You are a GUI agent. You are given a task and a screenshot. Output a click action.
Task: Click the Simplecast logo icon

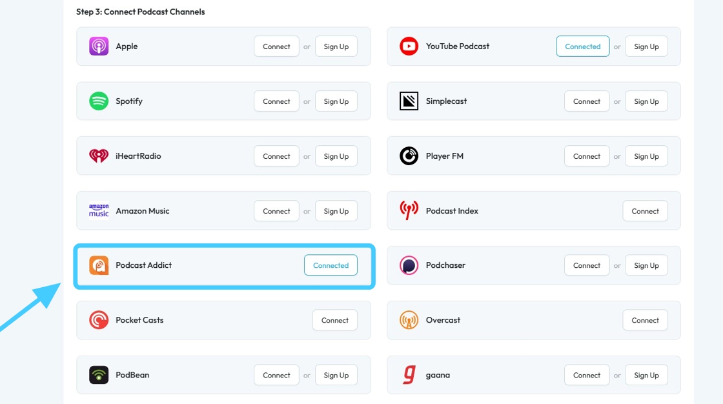click(409, 101)
